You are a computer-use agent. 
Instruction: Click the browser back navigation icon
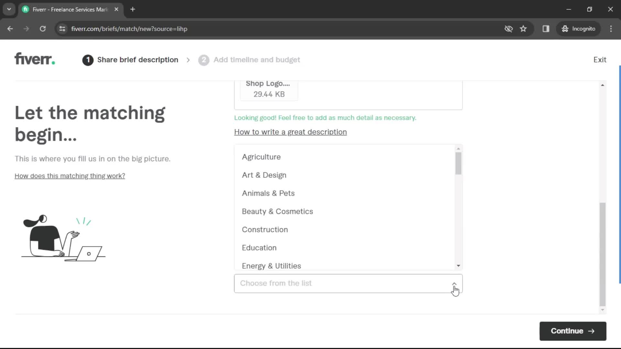click(10, 28)
